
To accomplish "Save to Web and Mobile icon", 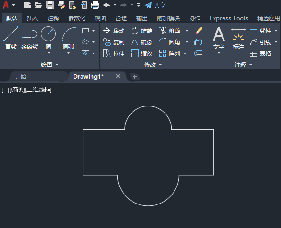I will (84, 5).
